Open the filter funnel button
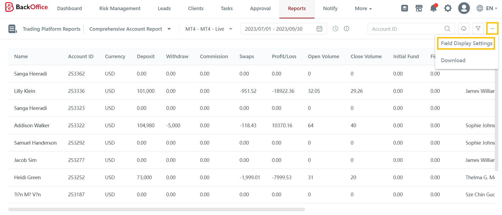This screenshot has height=215, width=502. [x=478, y=29]
